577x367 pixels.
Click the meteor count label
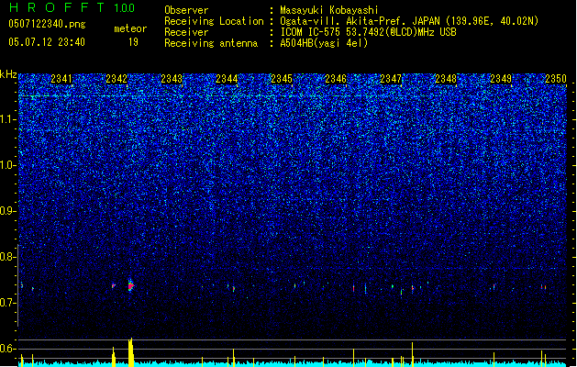(x=130, y=28)
